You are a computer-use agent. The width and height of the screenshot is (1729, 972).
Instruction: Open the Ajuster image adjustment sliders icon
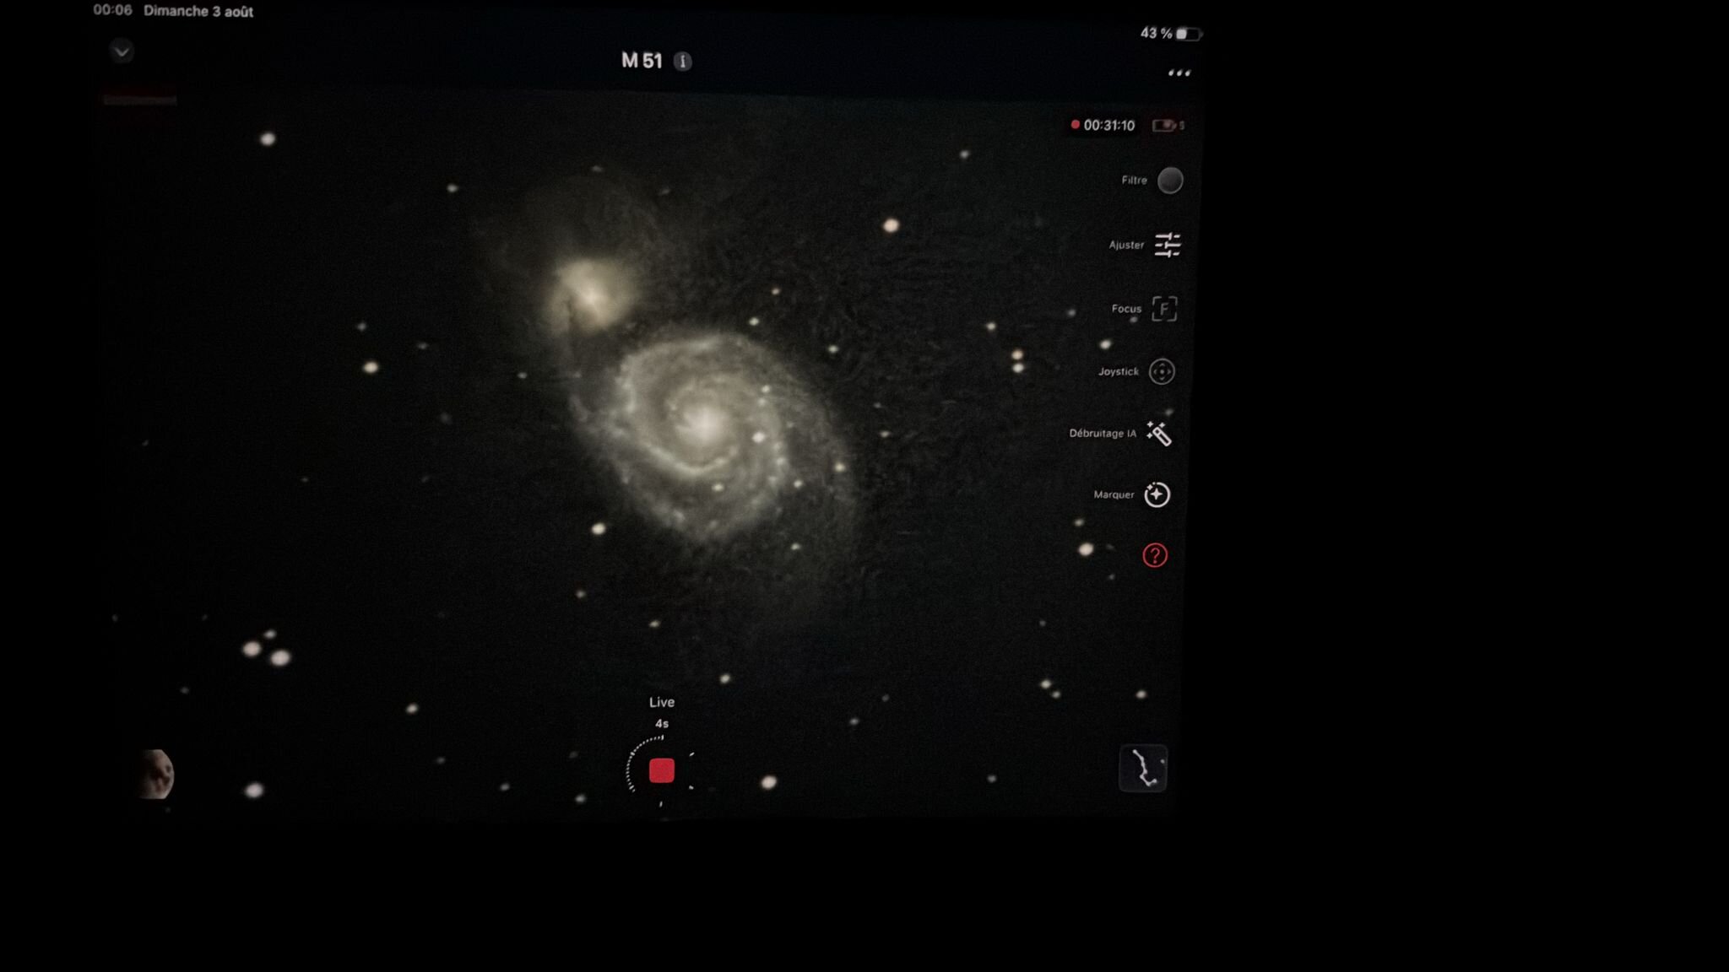click(x=1168, y=245)
